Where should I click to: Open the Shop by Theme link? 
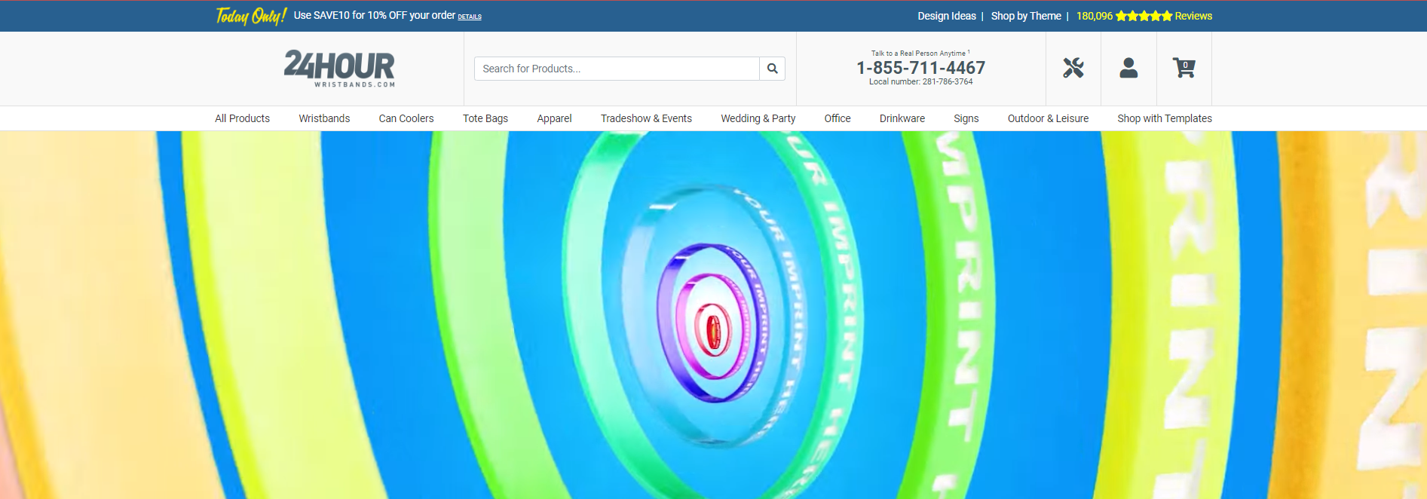[1025, 16]
